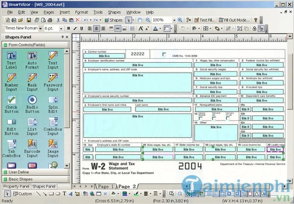Click the Save toolbar icon
The image size is (294, 204).
(29, 20)
